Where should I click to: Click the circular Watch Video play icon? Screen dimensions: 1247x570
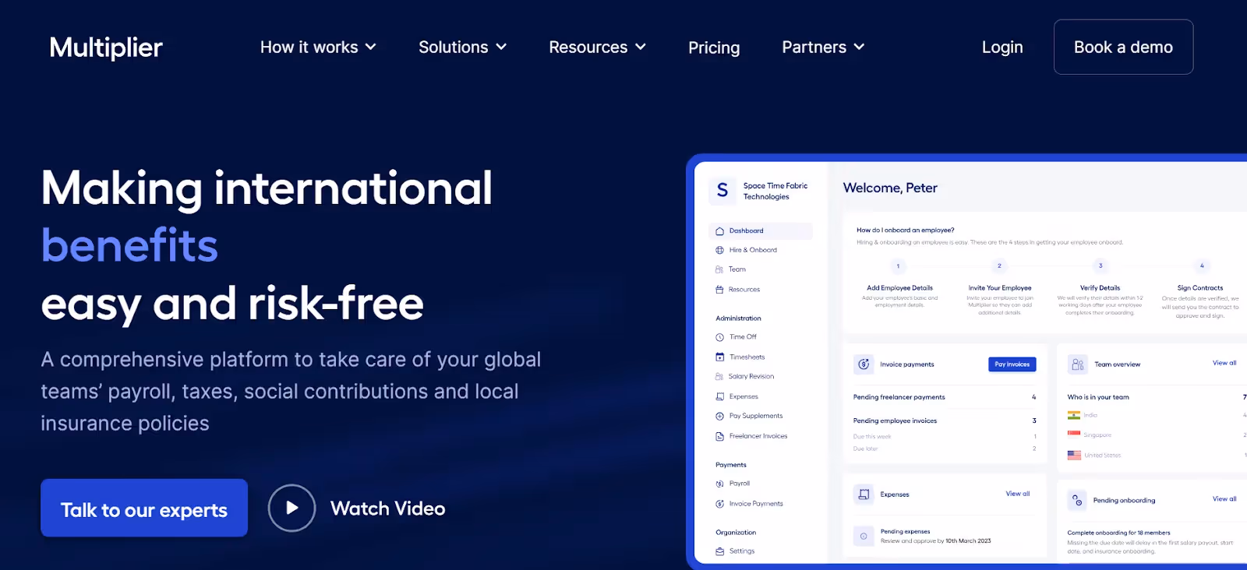click(291, 508)
